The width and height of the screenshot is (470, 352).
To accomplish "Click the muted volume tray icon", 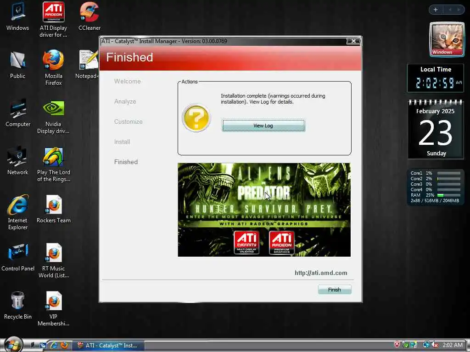I will pos(435,345).
